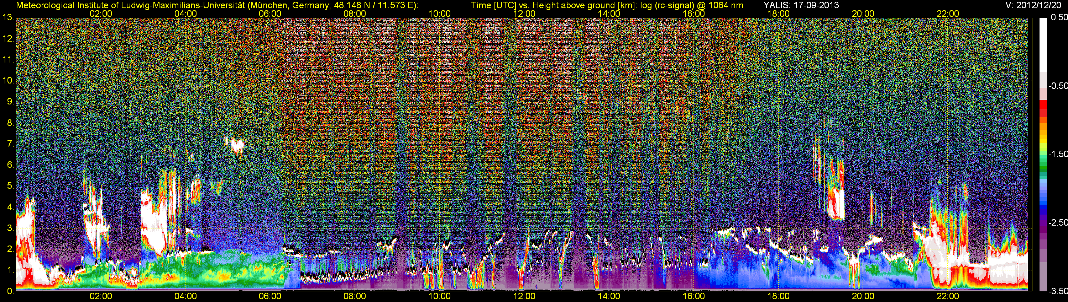This screenshot has height=302, width=1068.
Task: Click the 14:00 label on the bottom time axis
Action: click(609, 296)
